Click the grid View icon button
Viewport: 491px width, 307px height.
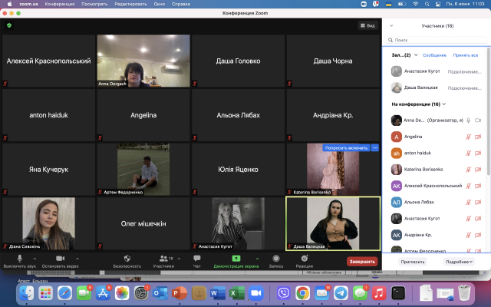point(367,25)
